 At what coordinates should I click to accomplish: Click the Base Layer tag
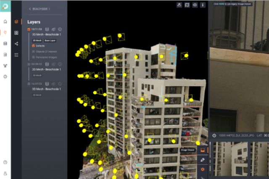(50, 40)
